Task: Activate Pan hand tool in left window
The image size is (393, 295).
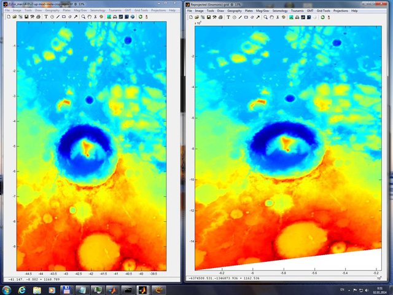Action: tap(89, 17)
